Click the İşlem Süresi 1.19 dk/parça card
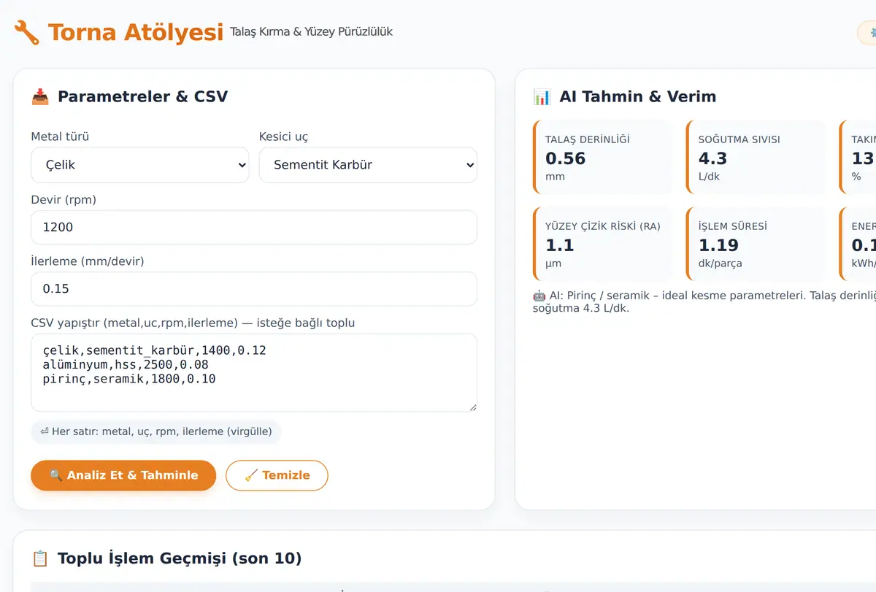Image resolution: width=876 pixels, height=592 pixels. click(x=756, y=245)
